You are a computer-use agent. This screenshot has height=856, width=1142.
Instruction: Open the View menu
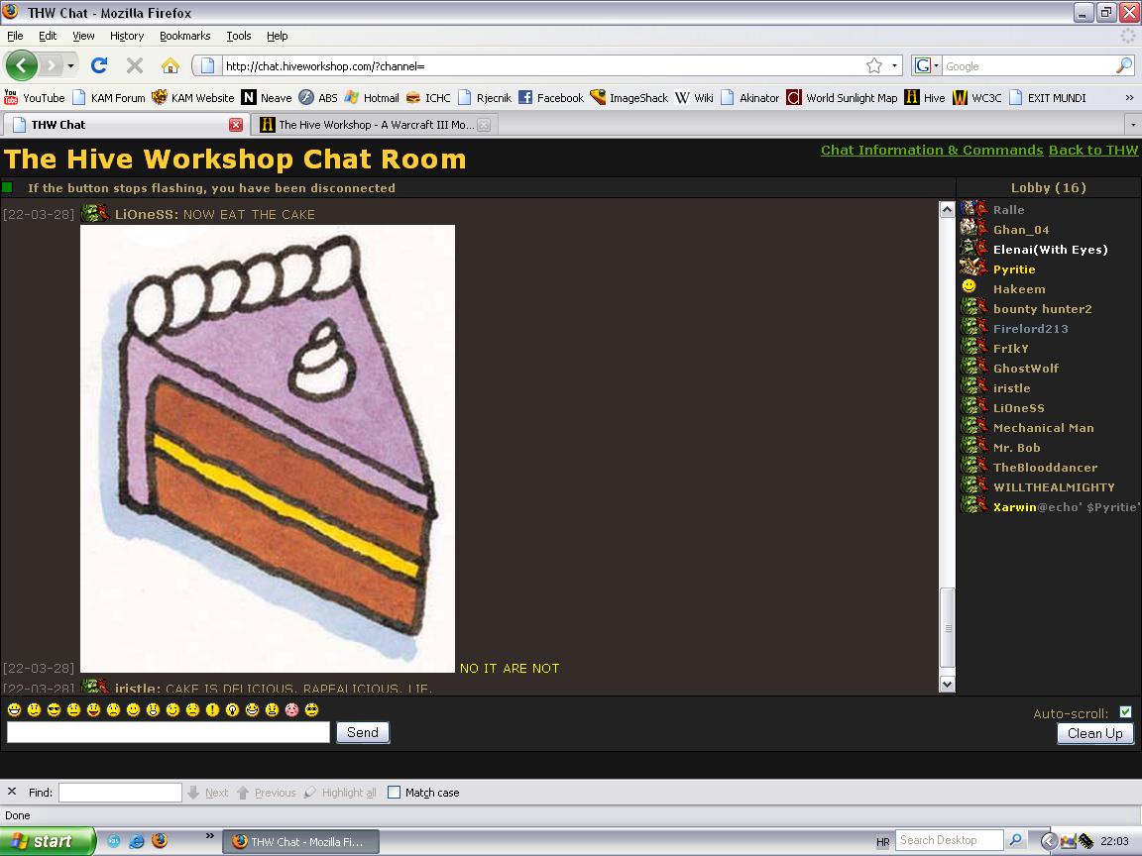click(x=83, y=36)
